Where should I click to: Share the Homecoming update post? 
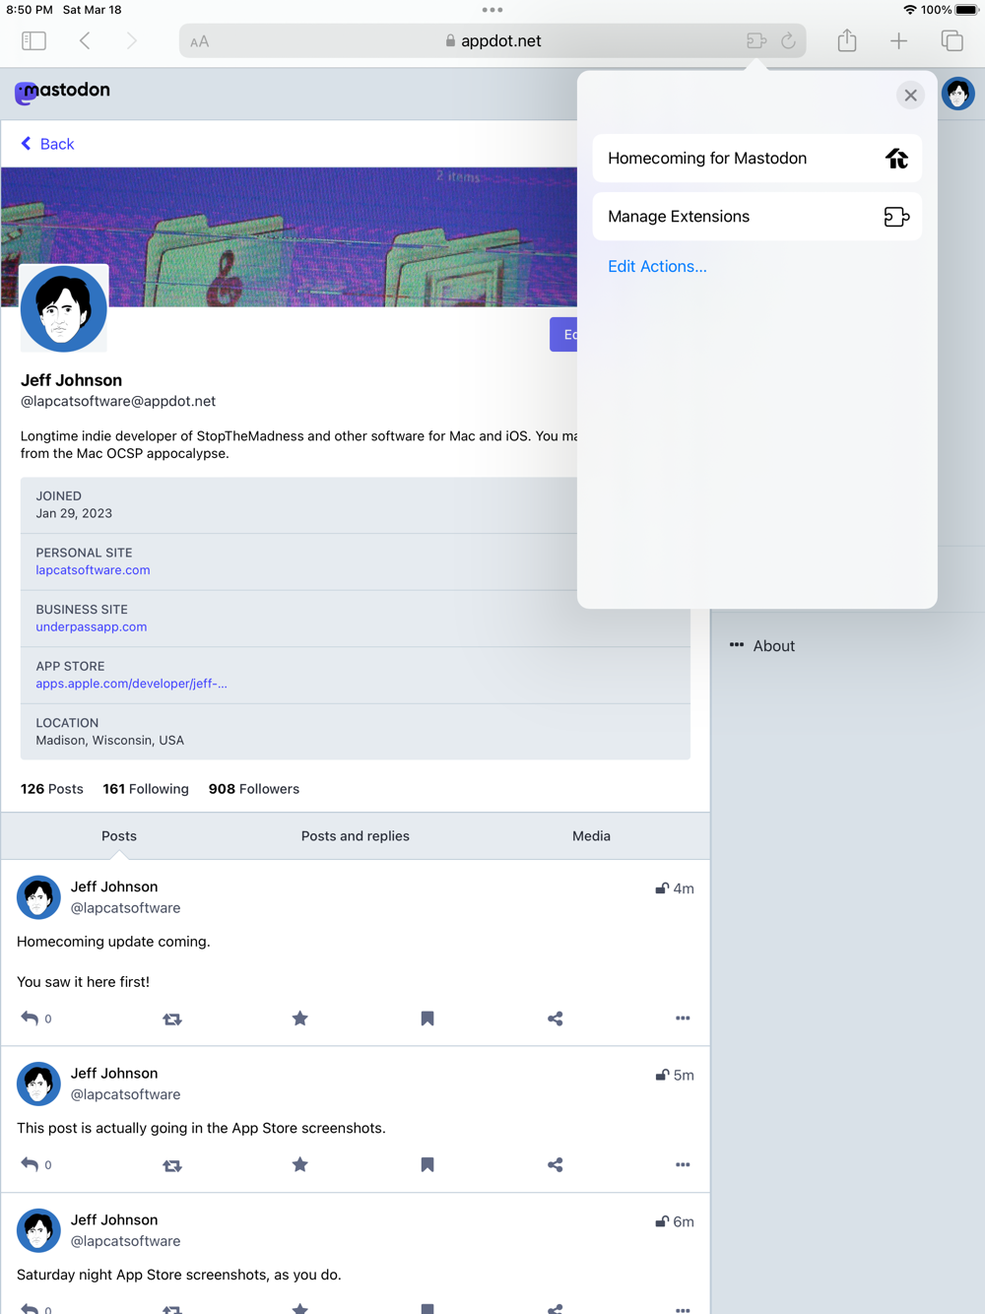(556, 1018)
